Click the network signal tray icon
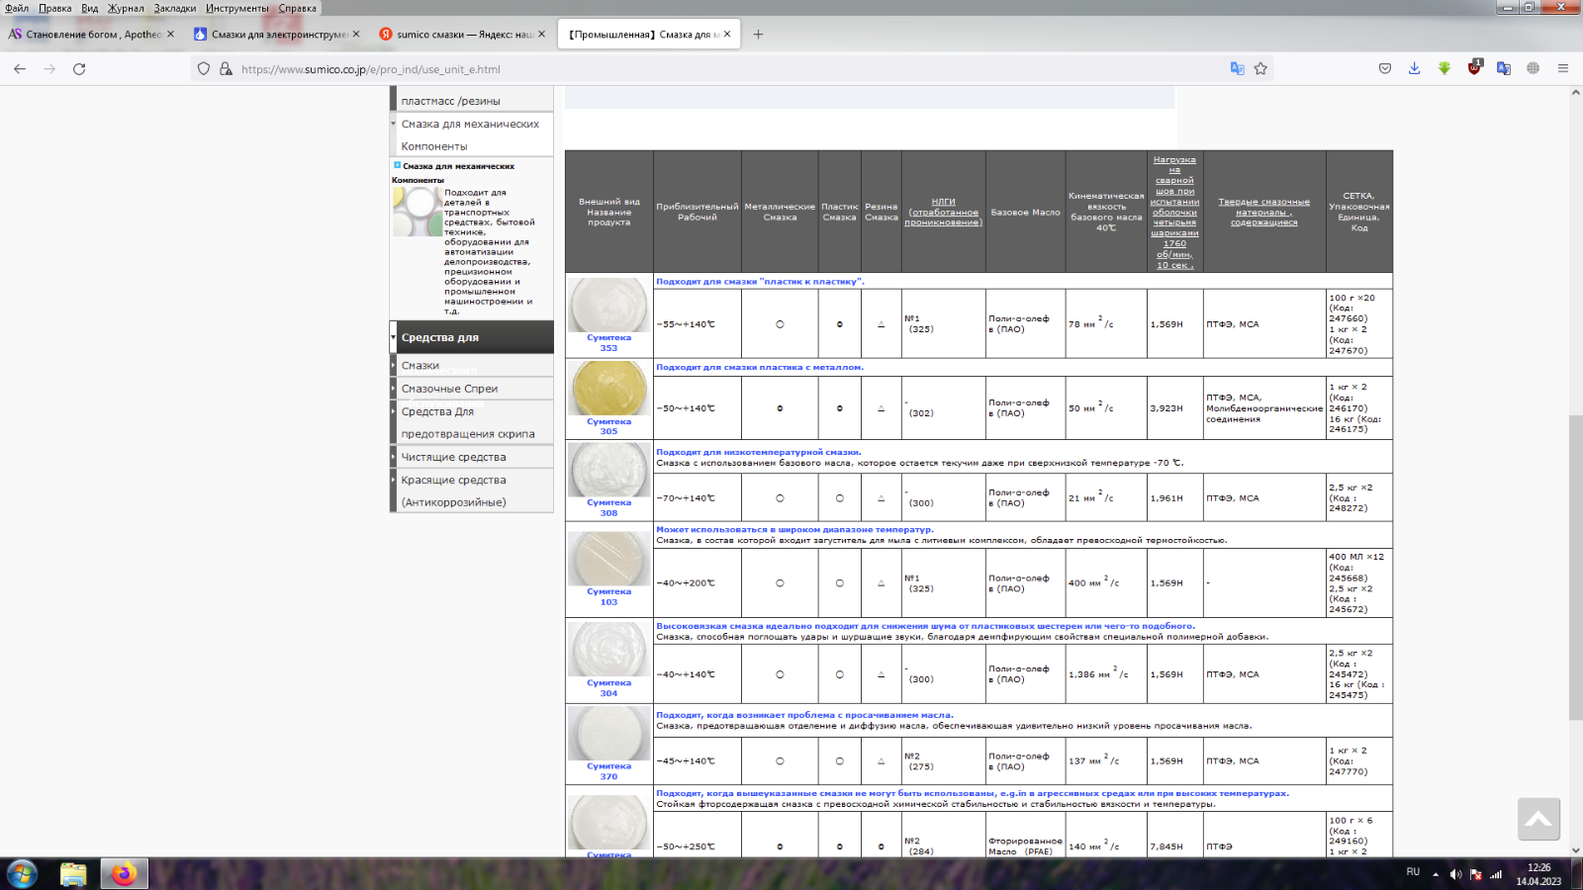1583x890 pixels. pyautogui.click(x=1496, y=874)
